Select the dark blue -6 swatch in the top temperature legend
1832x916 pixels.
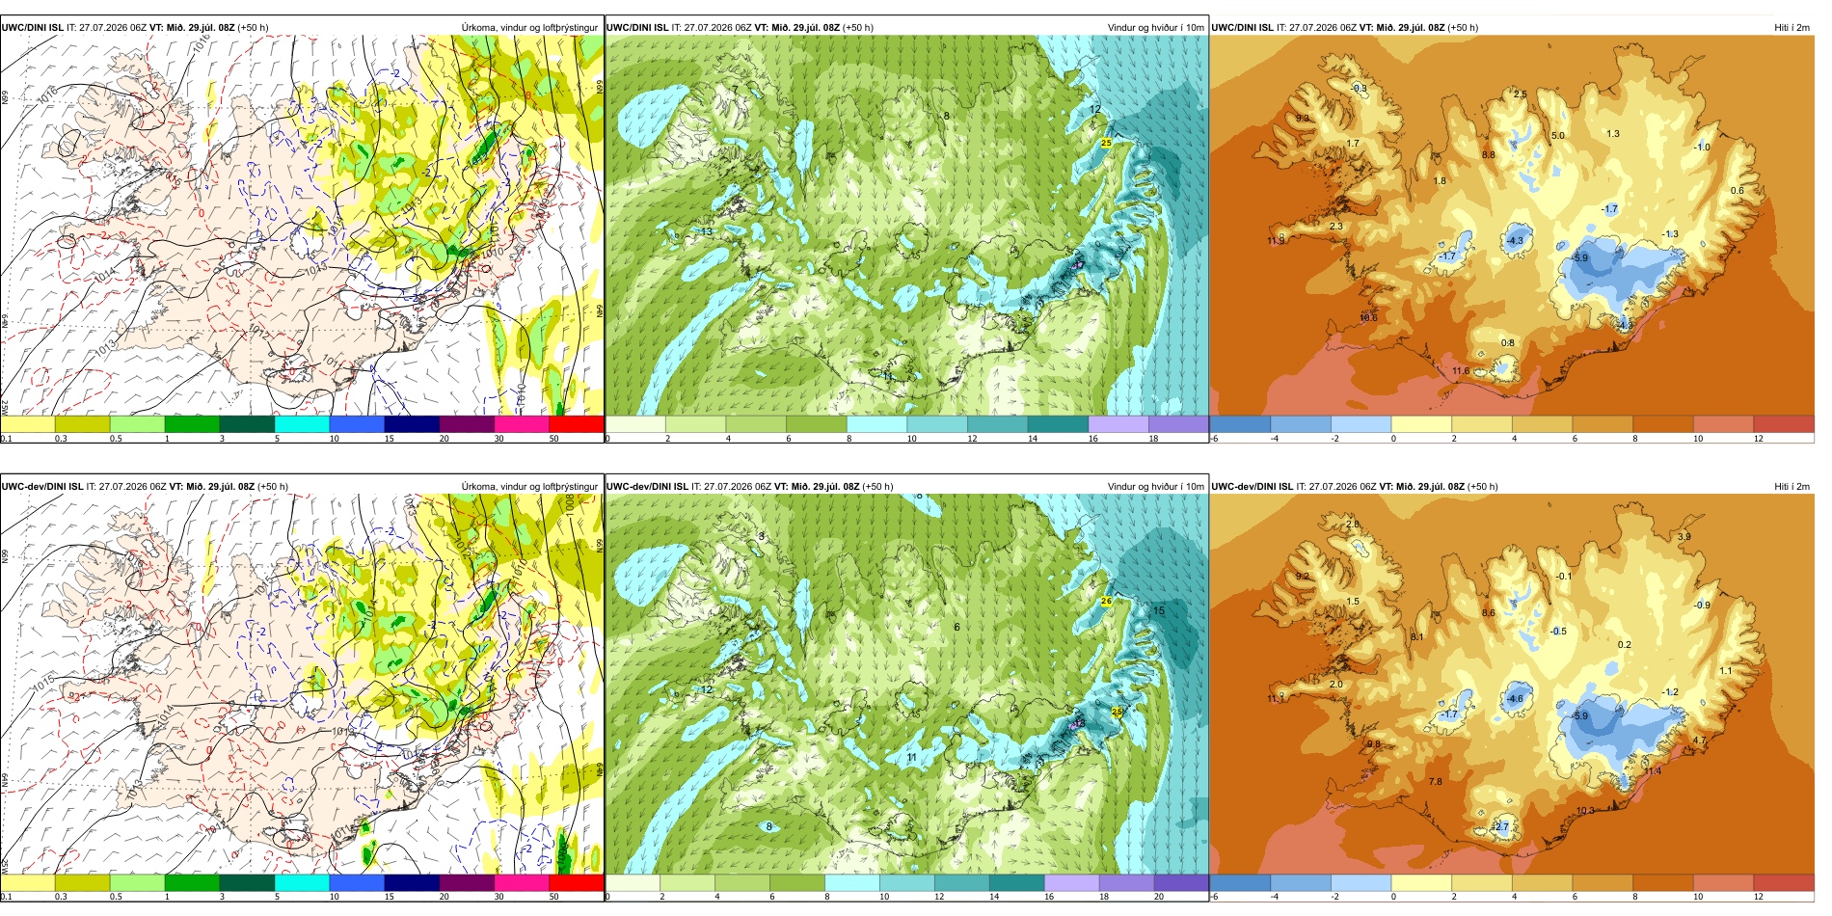click(1240, 423)
